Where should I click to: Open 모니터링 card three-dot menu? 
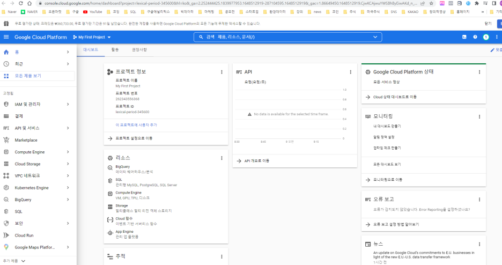click(479, 117)
